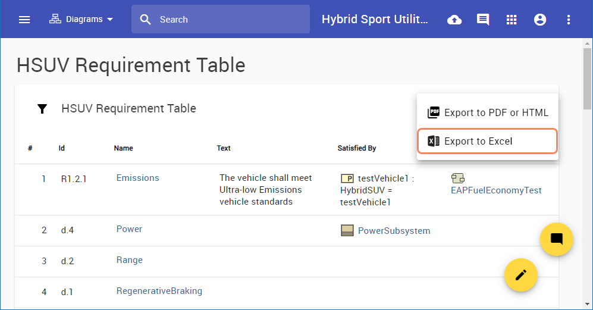Click the vertical scrollbar thumb
Image resolution: width=593 pixels, height=310 pixels.
pos(587,77)
